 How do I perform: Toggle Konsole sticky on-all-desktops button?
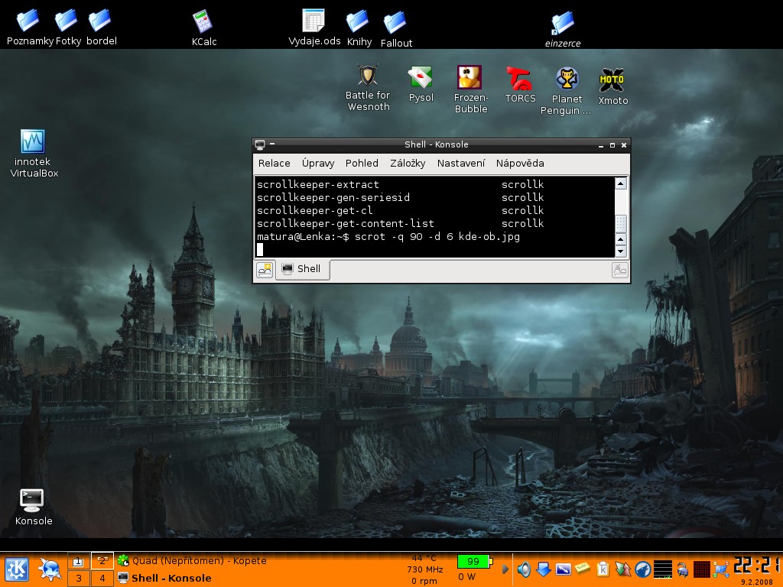(273, 144)
